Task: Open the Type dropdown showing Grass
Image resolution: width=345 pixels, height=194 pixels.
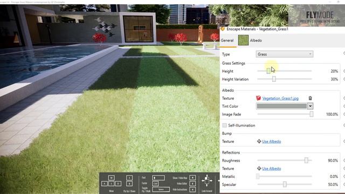Action: (x=284, y=54)
